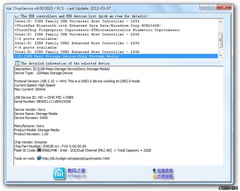Click the 作者邮箱 author email link
This screenshot has height=191, width=240.
point(165,176)
